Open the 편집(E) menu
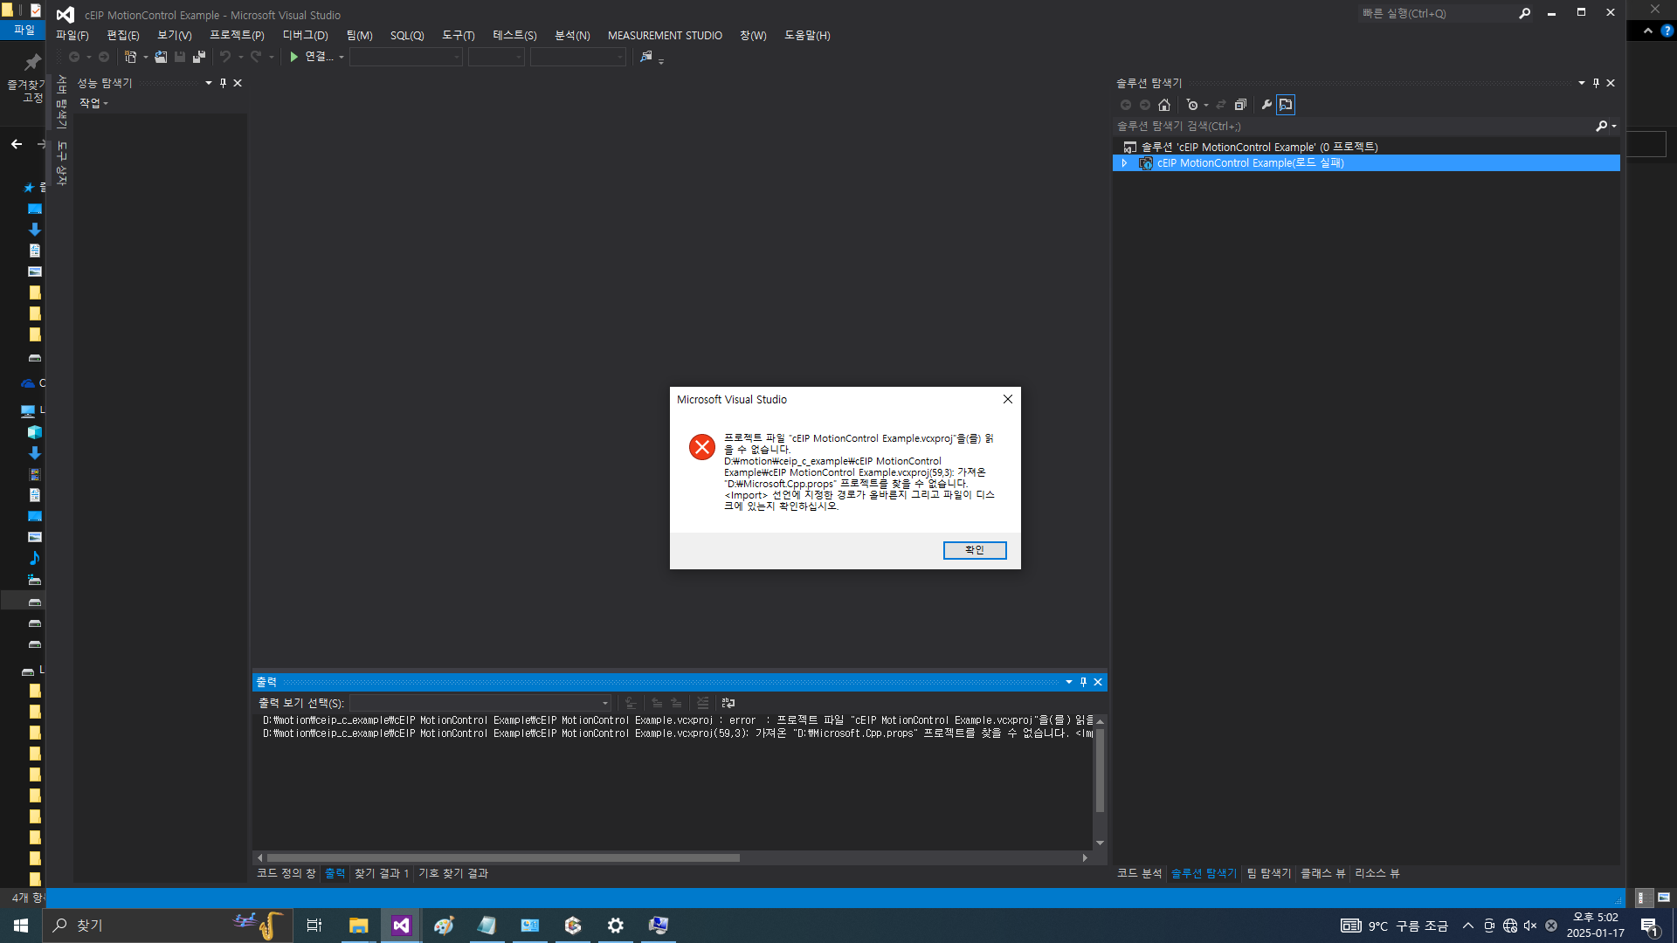Viewport: 1677px width, 943px height. coord(123,36)
